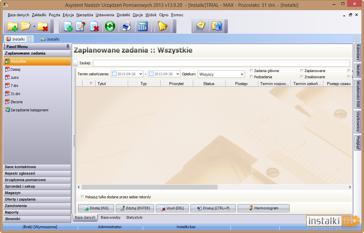This screenshot has height=233, width=364.
Task: Open the calculator toolbar icon
Action: tap(142, 26)
